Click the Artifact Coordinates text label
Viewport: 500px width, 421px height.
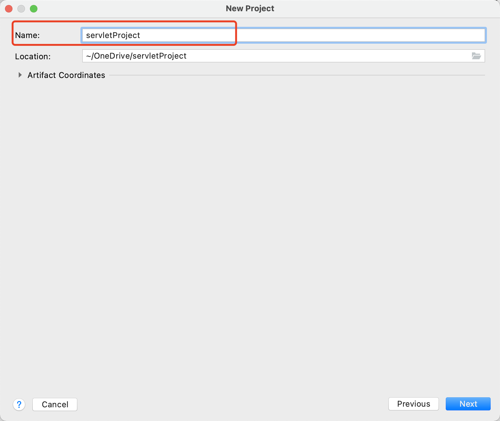[66, 75]
